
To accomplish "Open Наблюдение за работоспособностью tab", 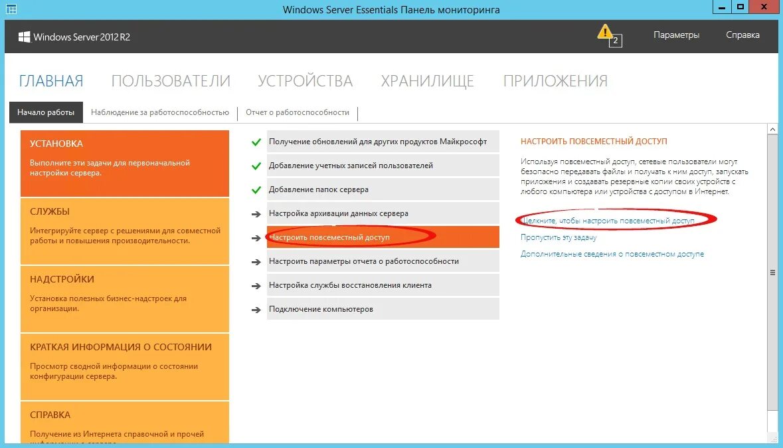I will [x=160, y=112].
